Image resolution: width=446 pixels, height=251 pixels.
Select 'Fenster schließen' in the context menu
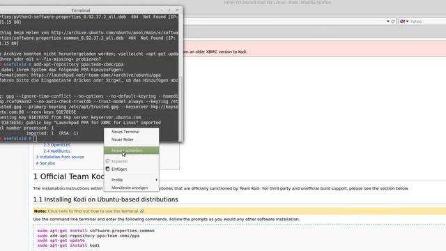tap(131, 151)
